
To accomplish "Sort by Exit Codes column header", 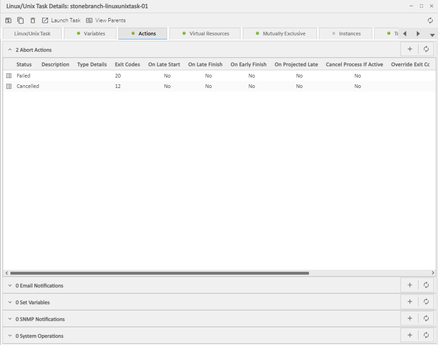I will tap(127, 64).
